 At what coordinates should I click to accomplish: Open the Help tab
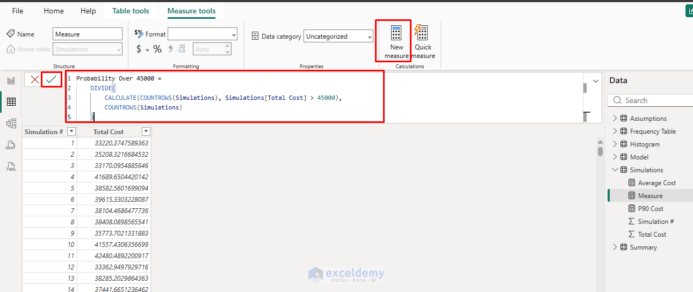tap(88, 11)
